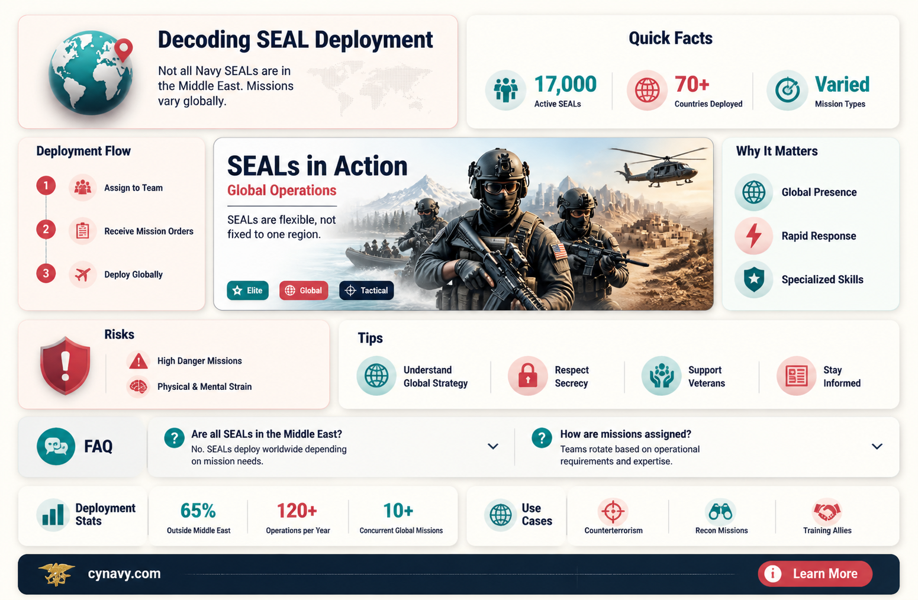Click the 'Deployment Flow' heading
The width and height of the screenshot is (918, 600).
tap(83, 151)
